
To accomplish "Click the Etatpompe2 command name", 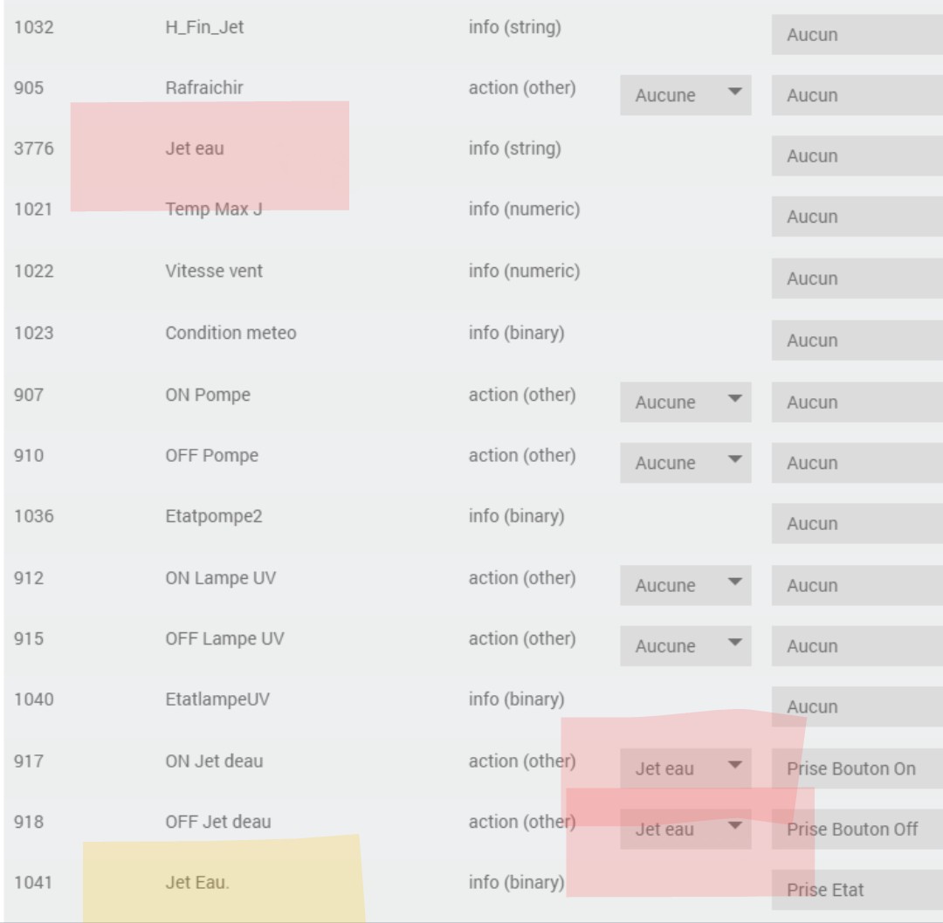I will point(213,516).
